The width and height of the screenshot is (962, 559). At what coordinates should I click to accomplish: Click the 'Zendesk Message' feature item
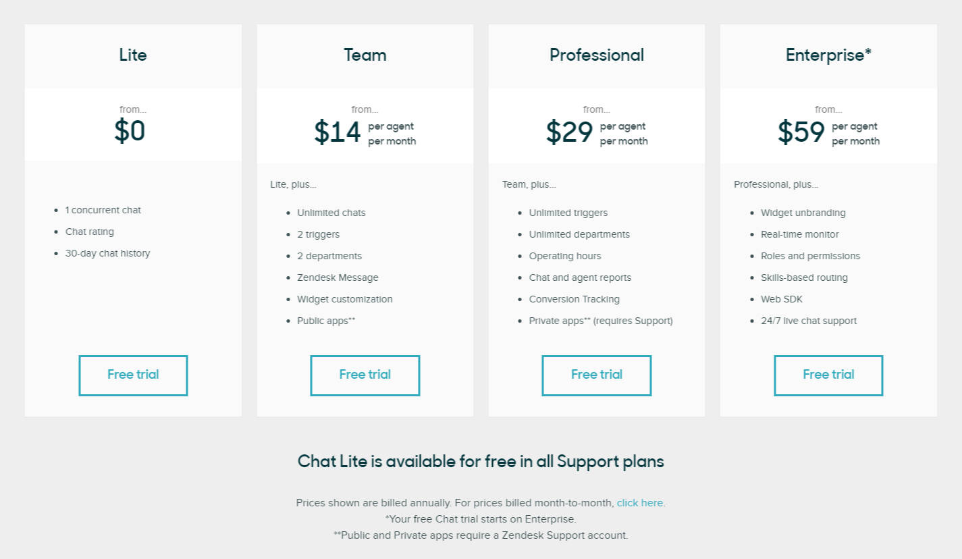338,277
